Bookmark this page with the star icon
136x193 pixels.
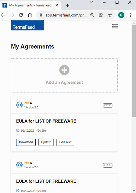(x=110, y=15)
